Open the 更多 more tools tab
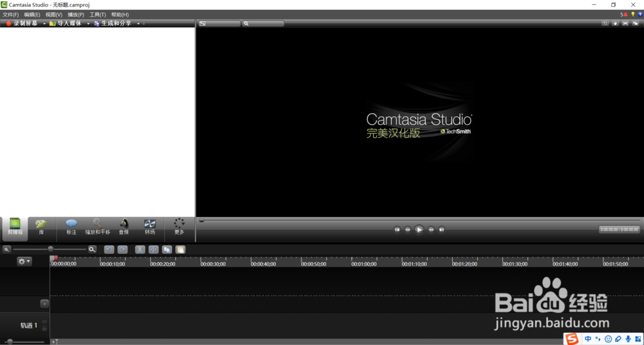This screenshot has width=644, height=345. point(180,227)
